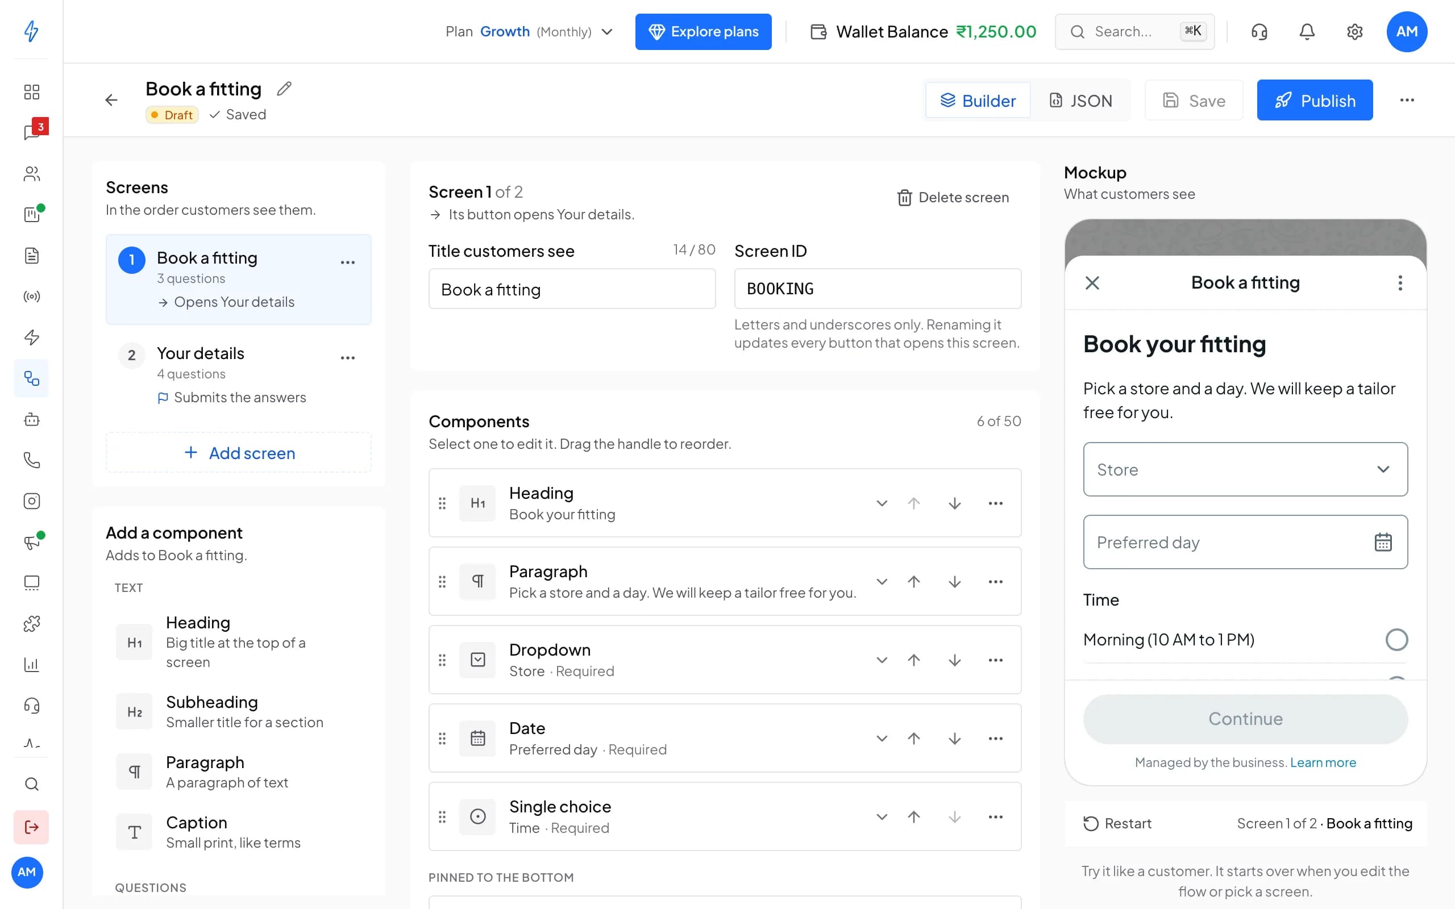This screenshot has height=909, width=1455.
Task: Open the contacts people icon in sidebar
Action: point(32,174)
